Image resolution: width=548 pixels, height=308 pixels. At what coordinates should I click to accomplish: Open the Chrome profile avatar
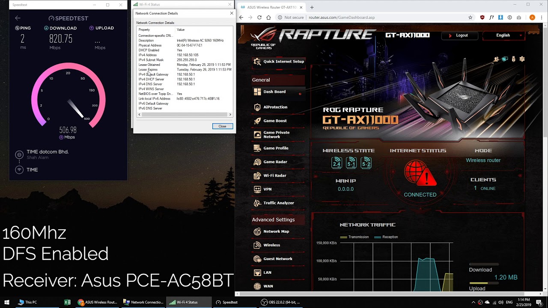[x=532, y=18]
